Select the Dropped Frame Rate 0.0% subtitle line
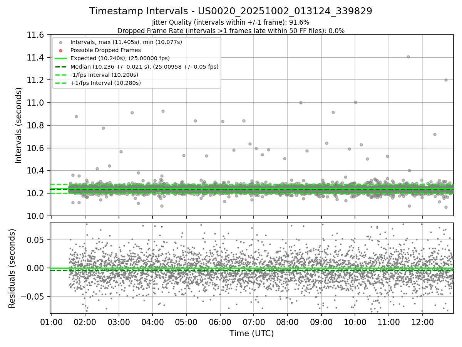Screen dimensions: 462x347 (x=231, y=30)
